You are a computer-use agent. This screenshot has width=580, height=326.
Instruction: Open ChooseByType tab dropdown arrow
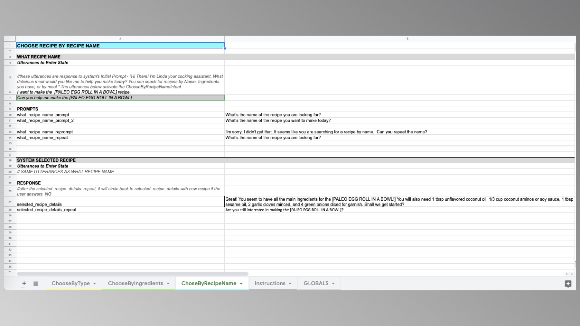click(95, 284)
